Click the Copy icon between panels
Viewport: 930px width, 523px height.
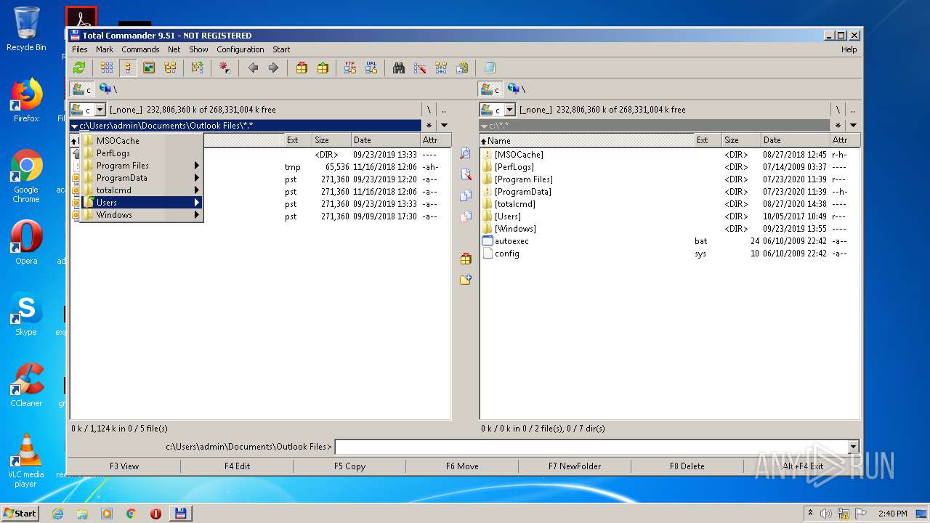[466, 195]
